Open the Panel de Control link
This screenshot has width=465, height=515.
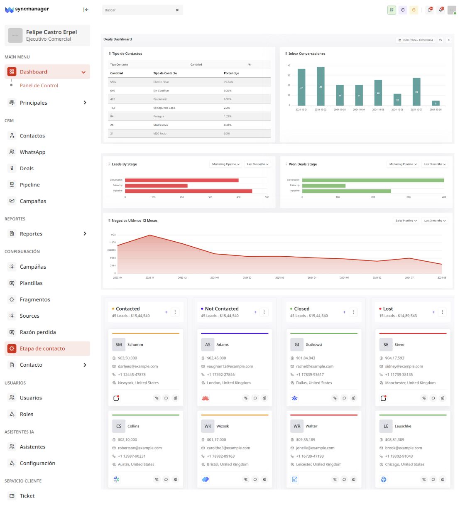pyautogui.click(x=39, y=86)
